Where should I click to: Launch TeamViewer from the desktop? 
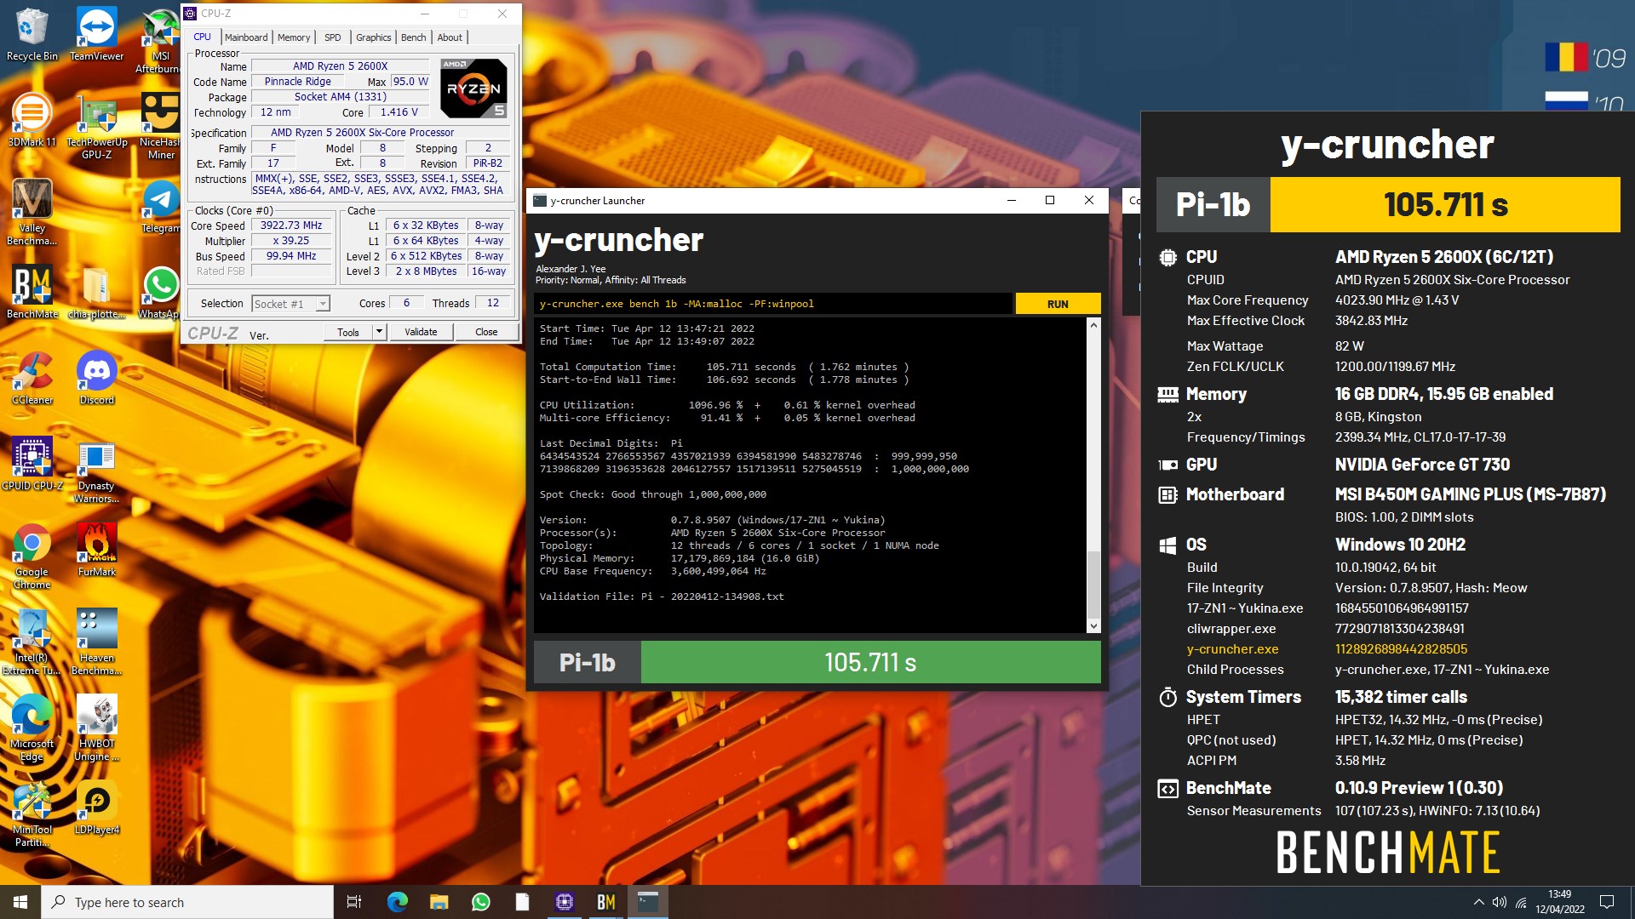tap(96, 34)
